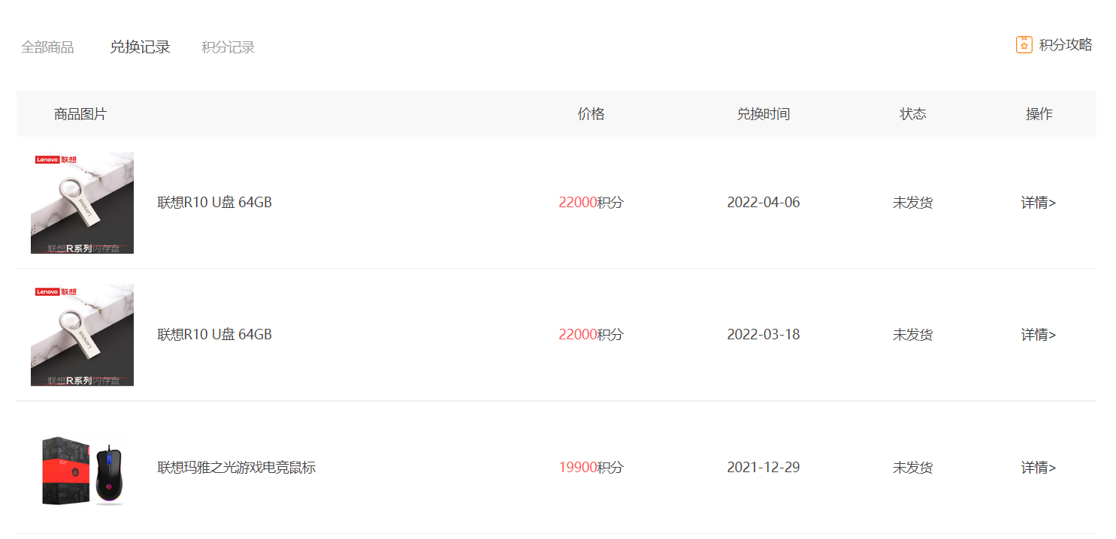
Task: Open the second 联想R10 U盘 64GB title
Action: click(x=214, y=335)
